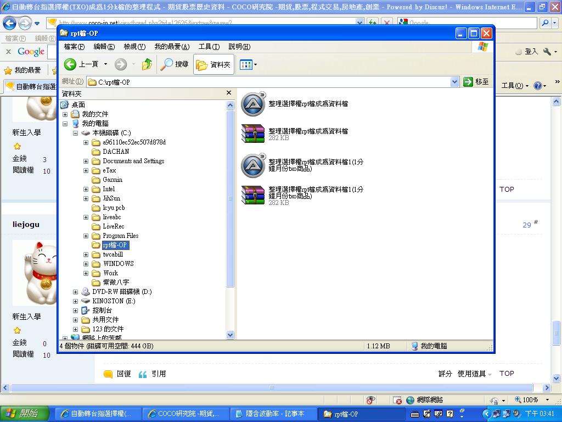Viewport: 562px width, 422px height.
Task: Close the 資料夾 folder pane with X
Action: point(229,93)
